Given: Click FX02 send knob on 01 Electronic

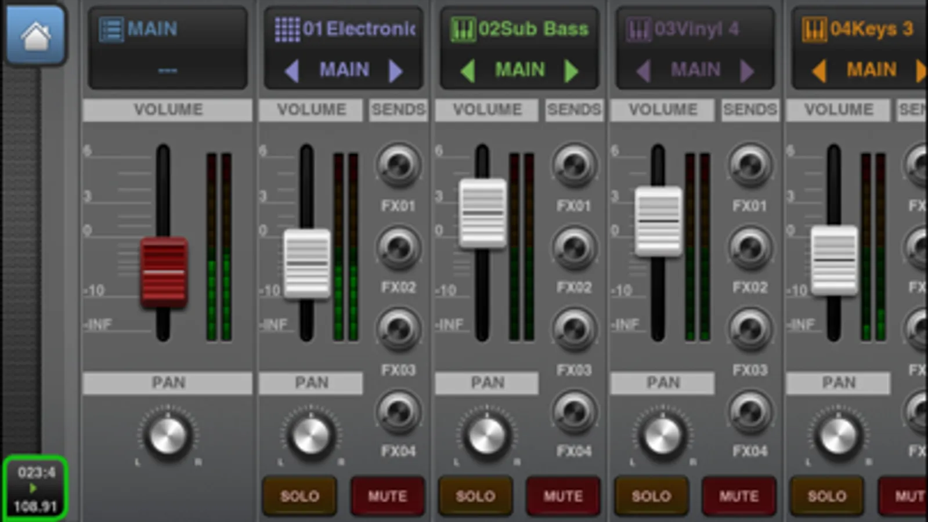Looking at the screenshot, I should (x=398, y=248).
